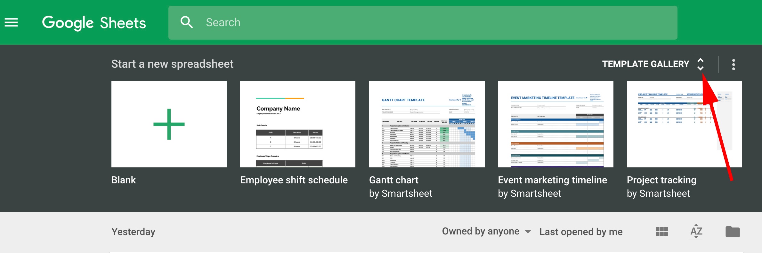Click the Project tracking label
The width and height of the screenshot is (762, 253).
[661, 180]
